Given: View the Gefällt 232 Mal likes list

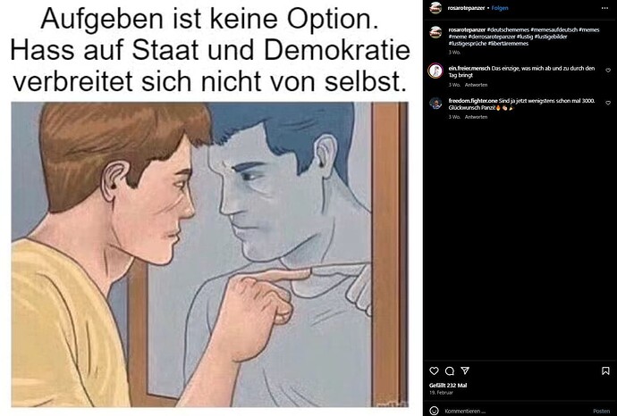Looking at the screenshot, I should (x=448, y=386).
